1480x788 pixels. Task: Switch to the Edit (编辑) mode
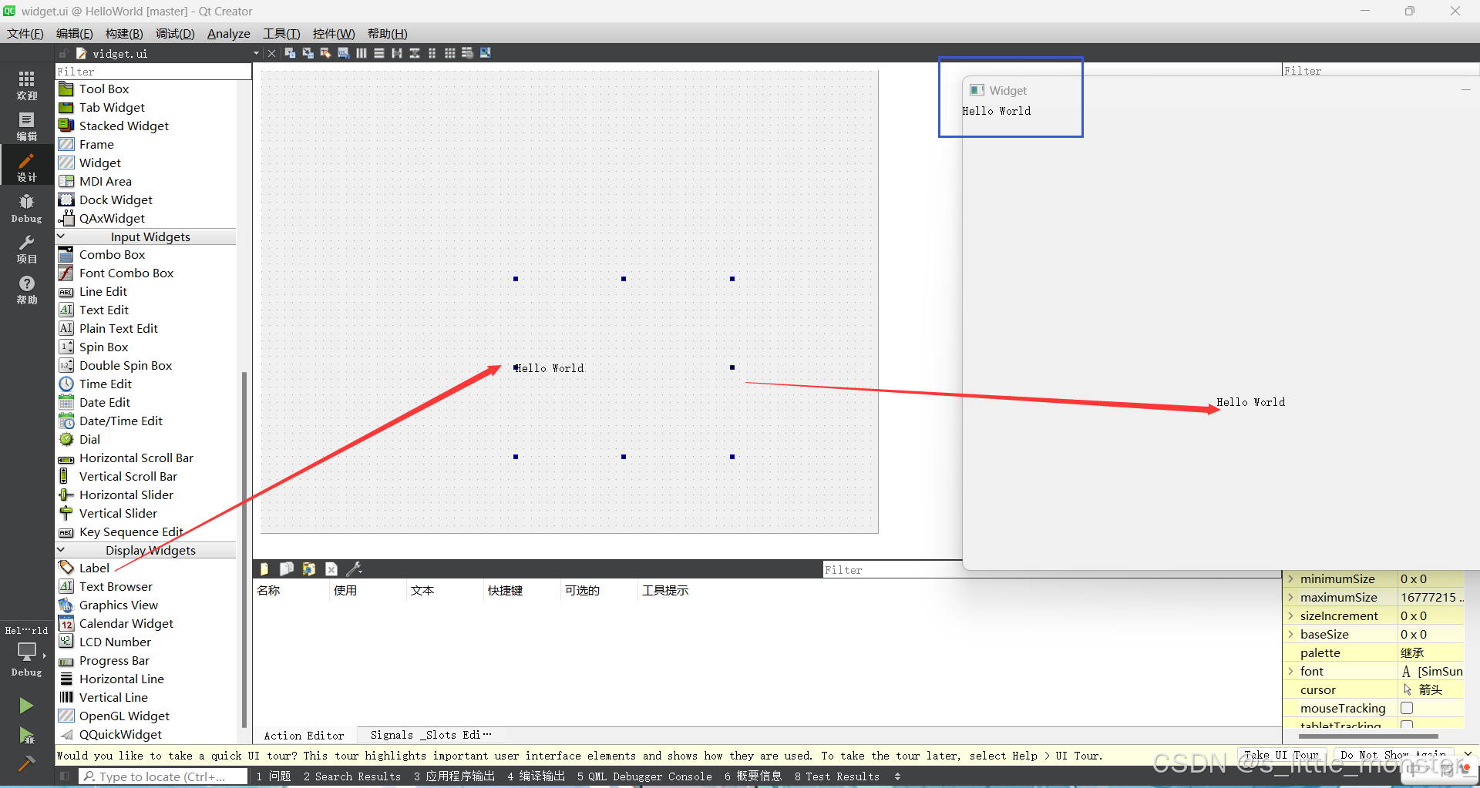[27, 126]
